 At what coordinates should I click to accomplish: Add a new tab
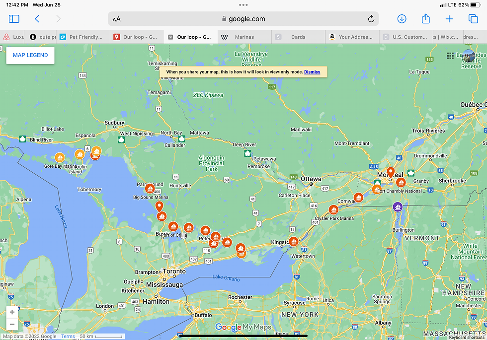[x=449, y=19]
